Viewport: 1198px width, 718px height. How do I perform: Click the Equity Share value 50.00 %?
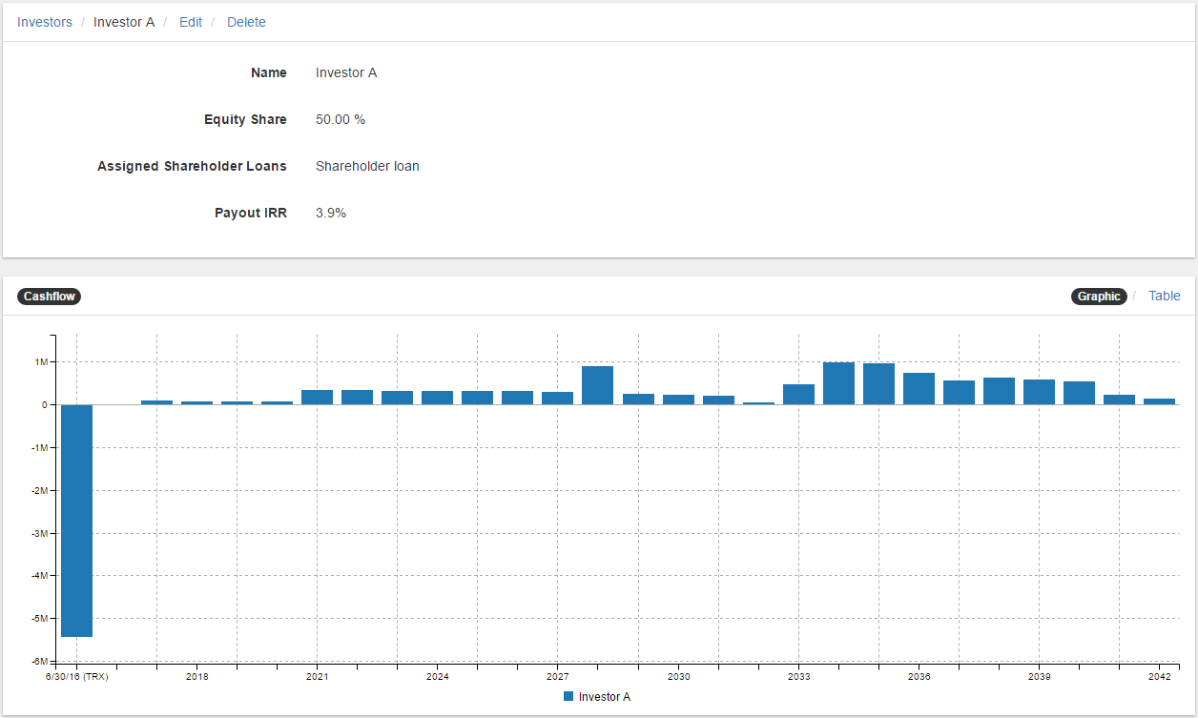pyautogui.click(x=341, y=119)
